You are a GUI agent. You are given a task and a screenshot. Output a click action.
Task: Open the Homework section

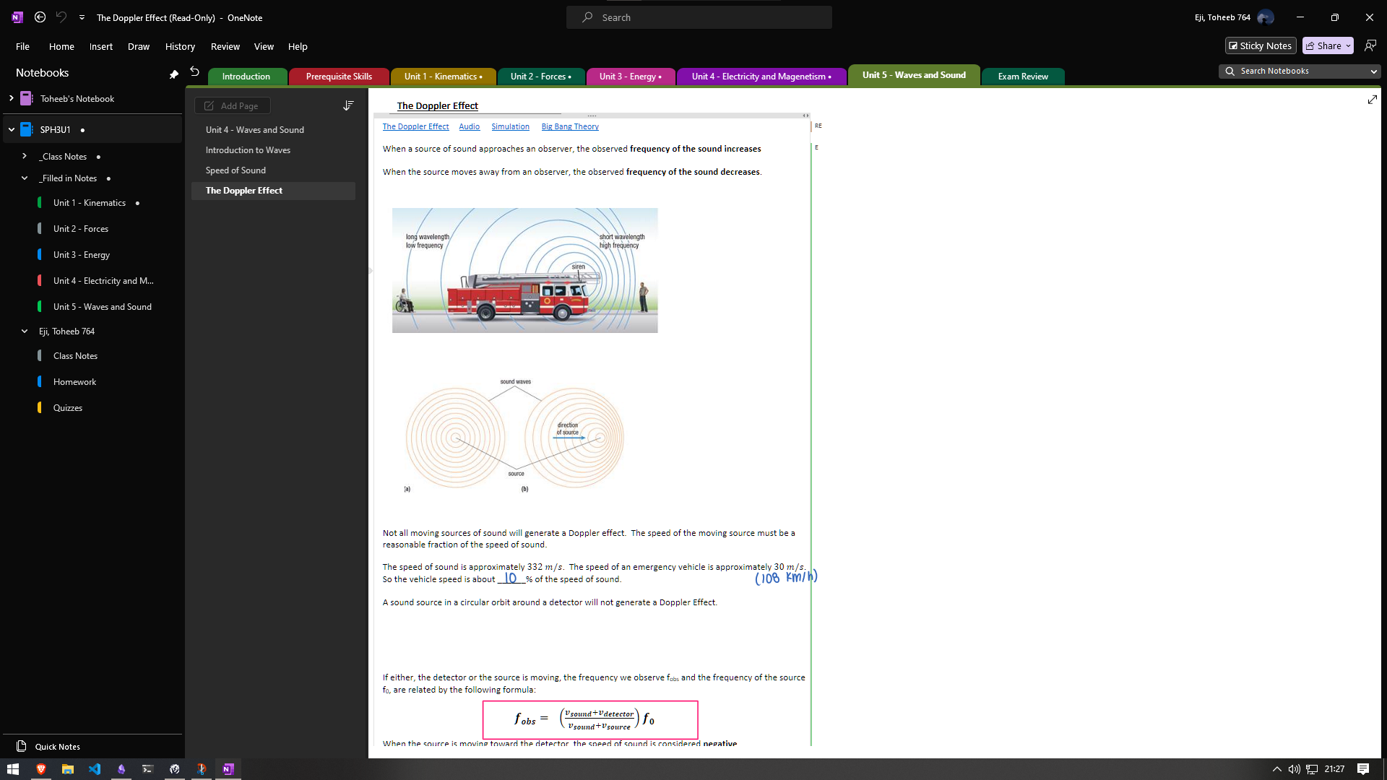click(x=74, y=382)
